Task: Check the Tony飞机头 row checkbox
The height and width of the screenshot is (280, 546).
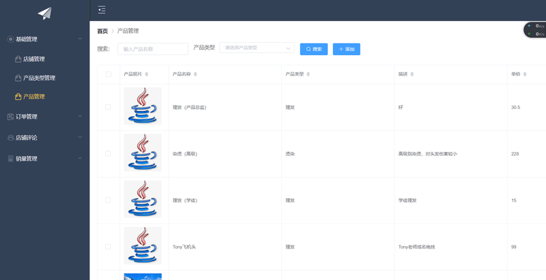Action: 108,247
